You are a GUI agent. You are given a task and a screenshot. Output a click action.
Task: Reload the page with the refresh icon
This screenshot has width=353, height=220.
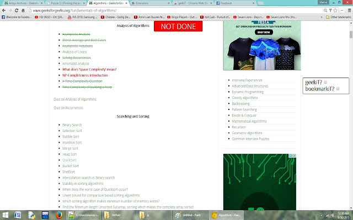[17, 10]
